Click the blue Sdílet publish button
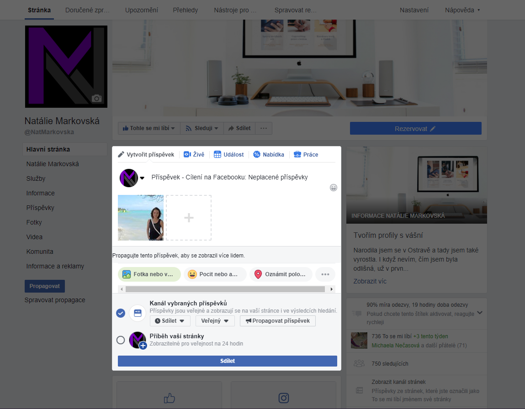525x409 pixels. click(x=228, y=361)
